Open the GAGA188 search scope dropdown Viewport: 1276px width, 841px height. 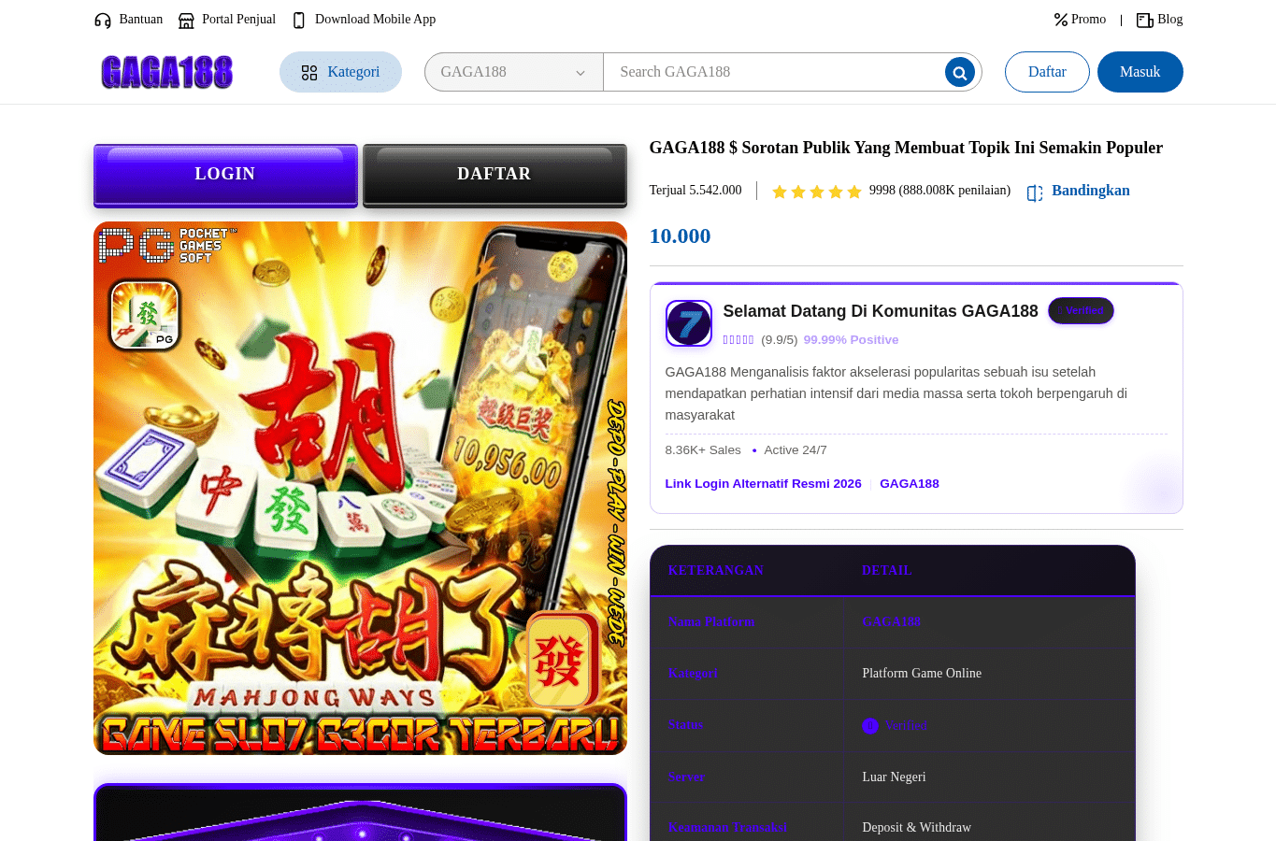click(x=514, y=72)
